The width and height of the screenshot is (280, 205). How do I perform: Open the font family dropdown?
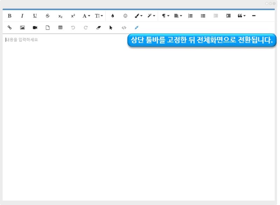86,16
